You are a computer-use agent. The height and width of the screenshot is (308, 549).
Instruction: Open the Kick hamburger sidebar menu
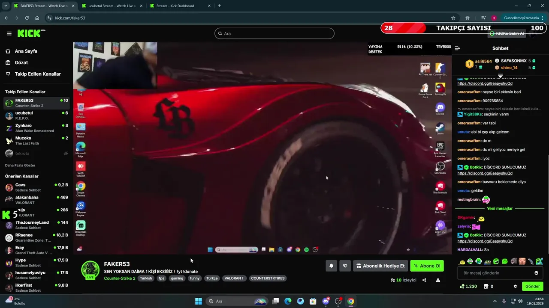coord(9,33)
